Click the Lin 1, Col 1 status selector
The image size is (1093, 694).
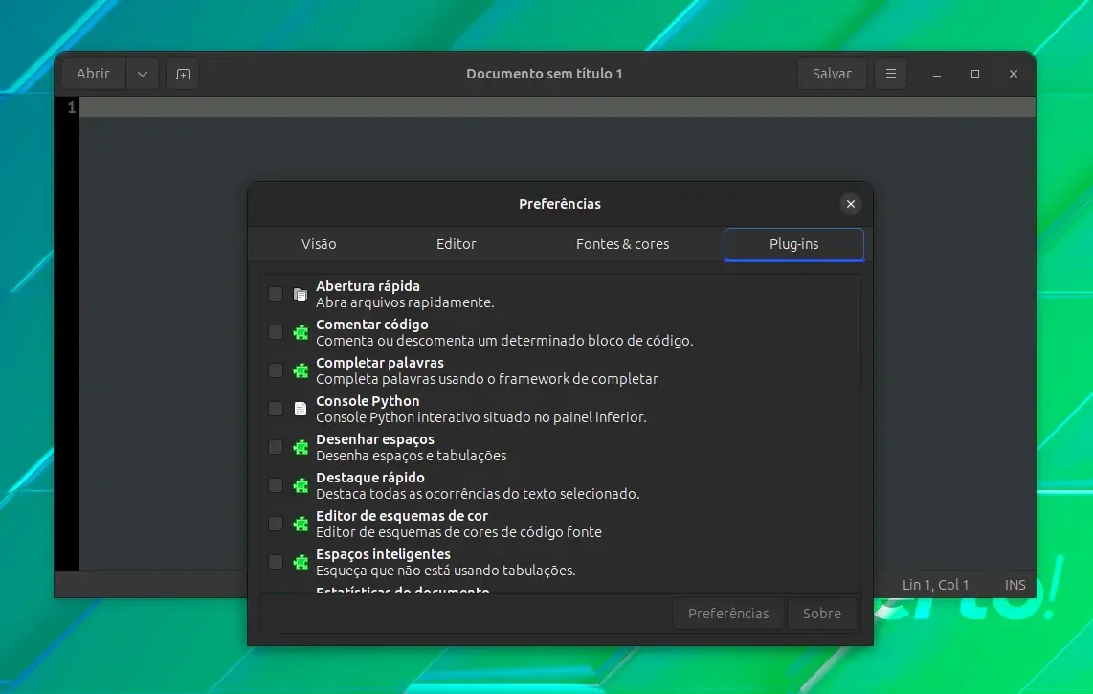click(x=935, y=585)
